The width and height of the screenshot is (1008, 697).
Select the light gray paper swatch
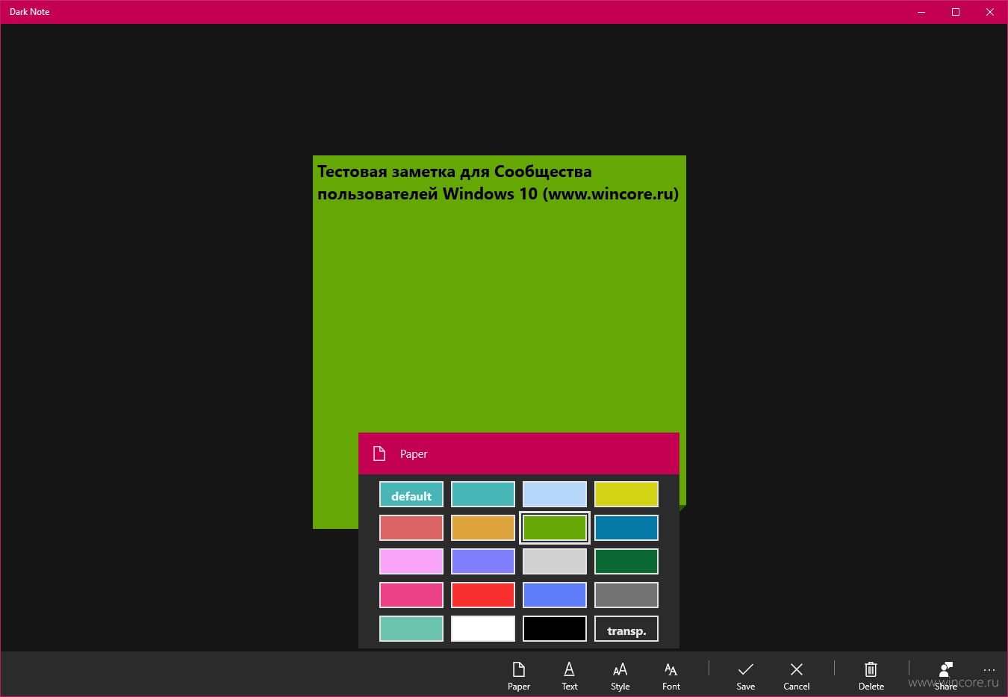point(555,562)
